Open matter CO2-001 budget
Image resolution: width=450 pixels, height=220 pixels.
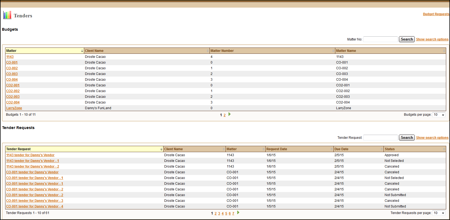pos(13,85)
